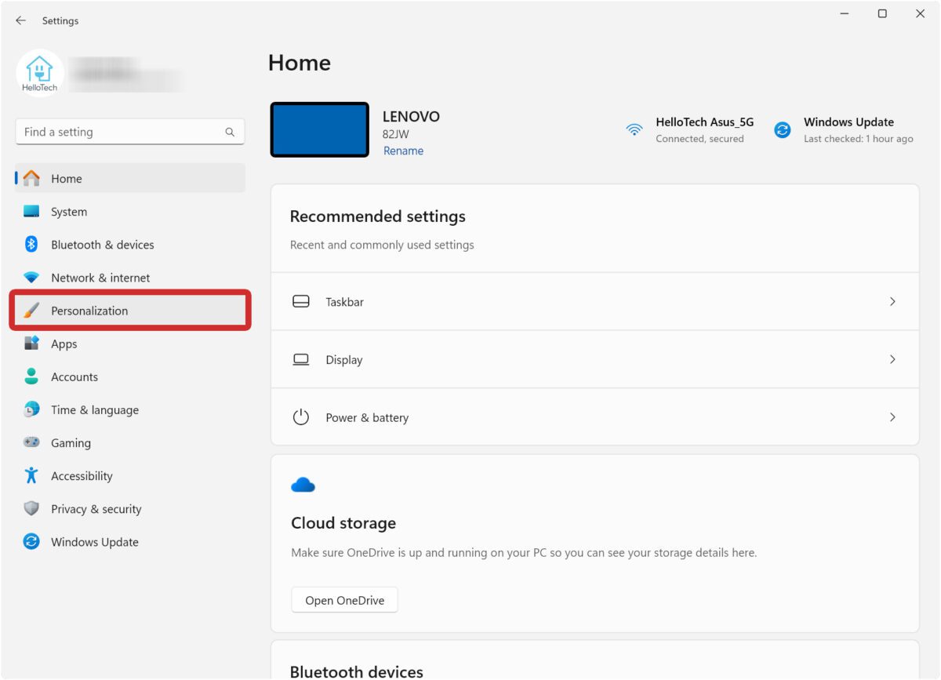
Task: Expand the Display settings chevron
Action: coord(892,359)
